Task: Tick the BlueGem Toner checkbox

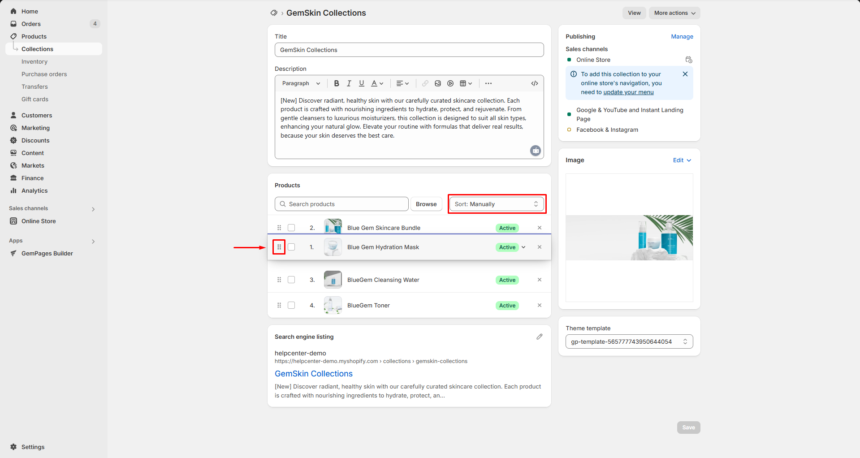Action: [x=291, y=305]
